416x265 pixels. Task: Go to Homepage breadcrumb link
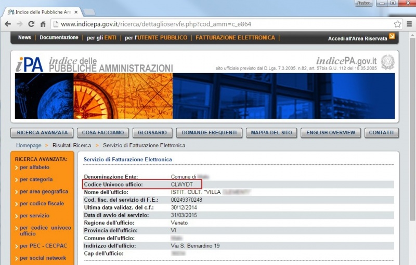pyautogui.click(x=29, y=145)
